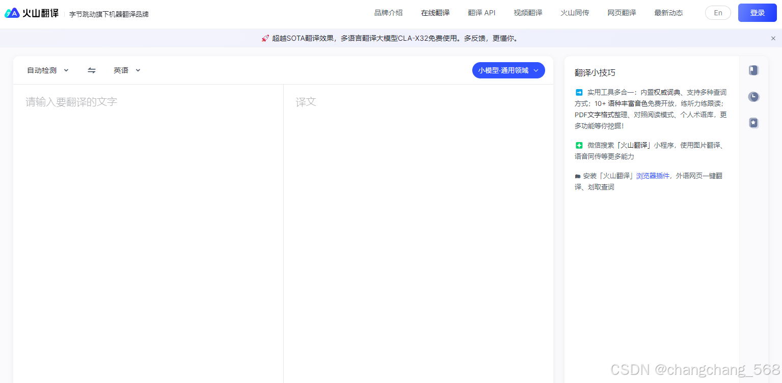Viewport: 782px width, 383px height.
Task: Open 视频翻译 in the navigation
Action: (528, 13)
